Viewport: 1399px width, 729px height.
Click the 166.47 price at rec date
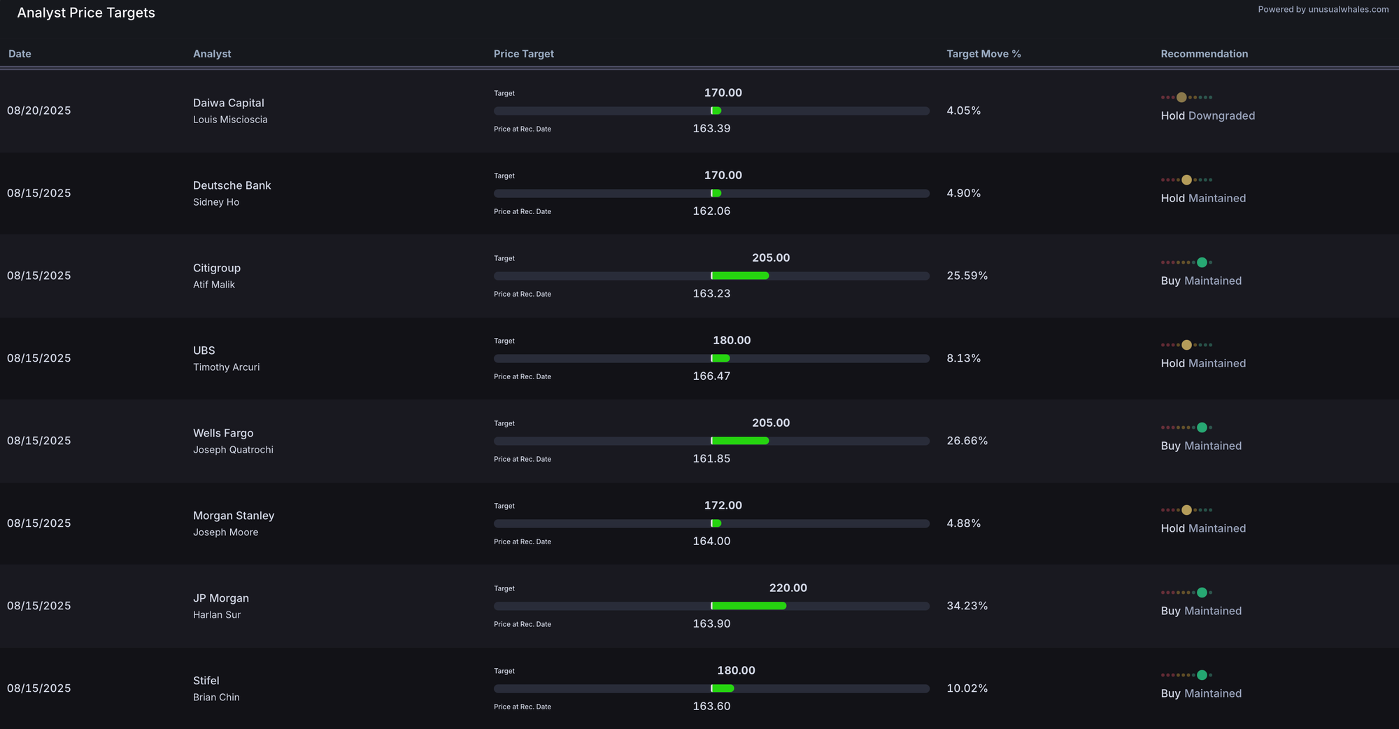[711, 376]
